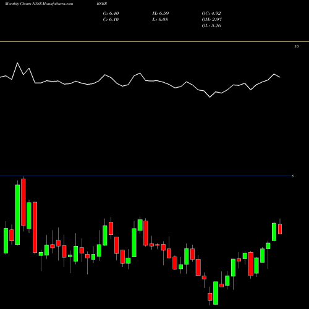The image size is (309, 309).
Task: Click the tallest green candlestick near the chart start
Action: tap(17, 214)
